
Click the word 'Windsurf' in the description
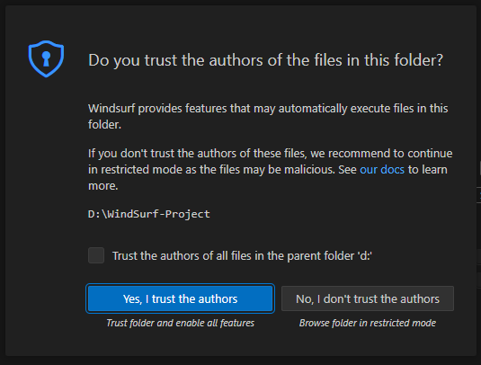click(111, 109)
